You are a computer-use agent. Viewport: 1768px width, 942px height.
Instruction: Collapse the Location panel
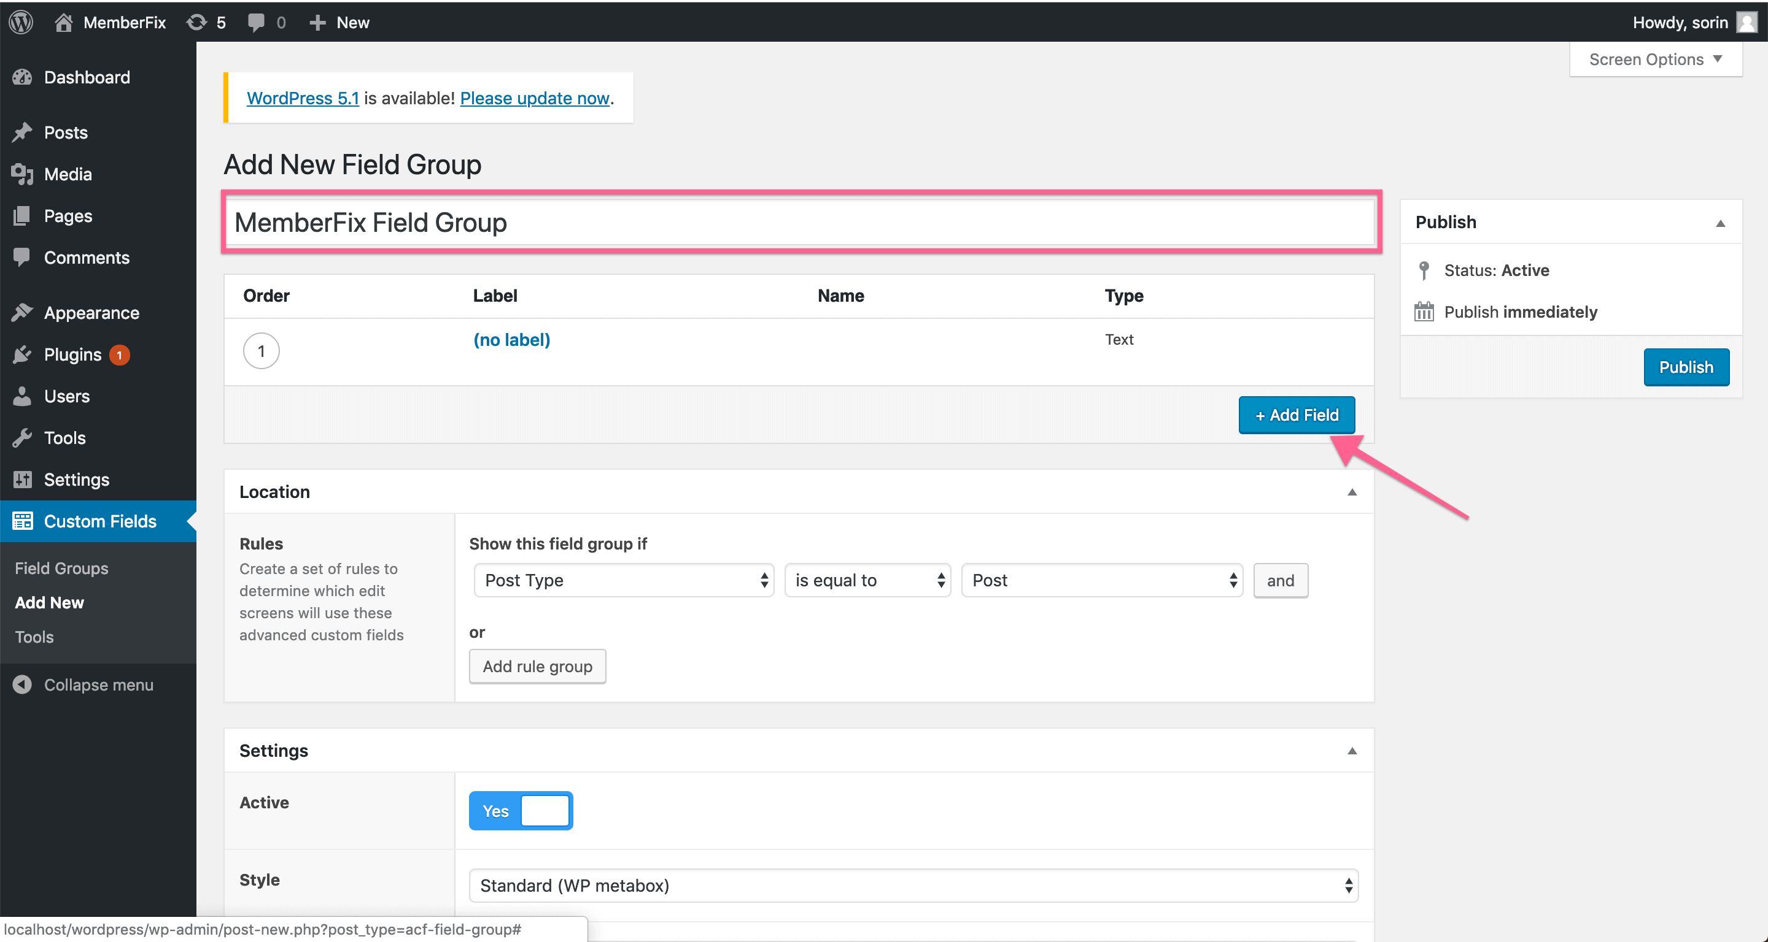tap(1352, 492)
